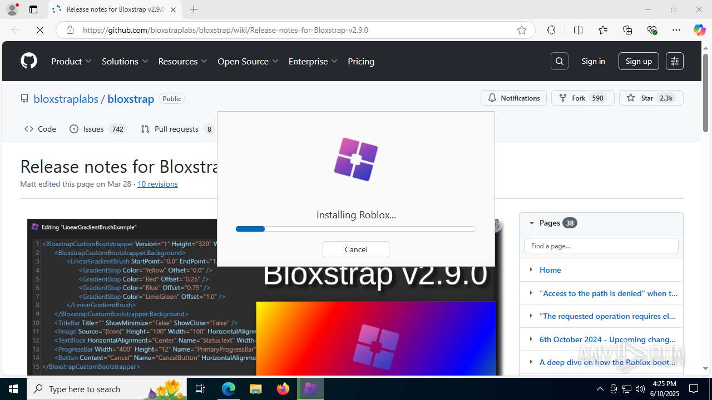This screenshot has width=712, height=400.
Task: Focus the Find a page input
Action: pos(601,246)
